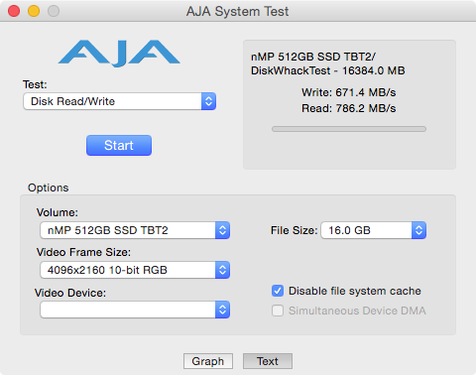Expand the Volume dropdown
The width and height of the screenshot is (476, 375).
point(135,230)
